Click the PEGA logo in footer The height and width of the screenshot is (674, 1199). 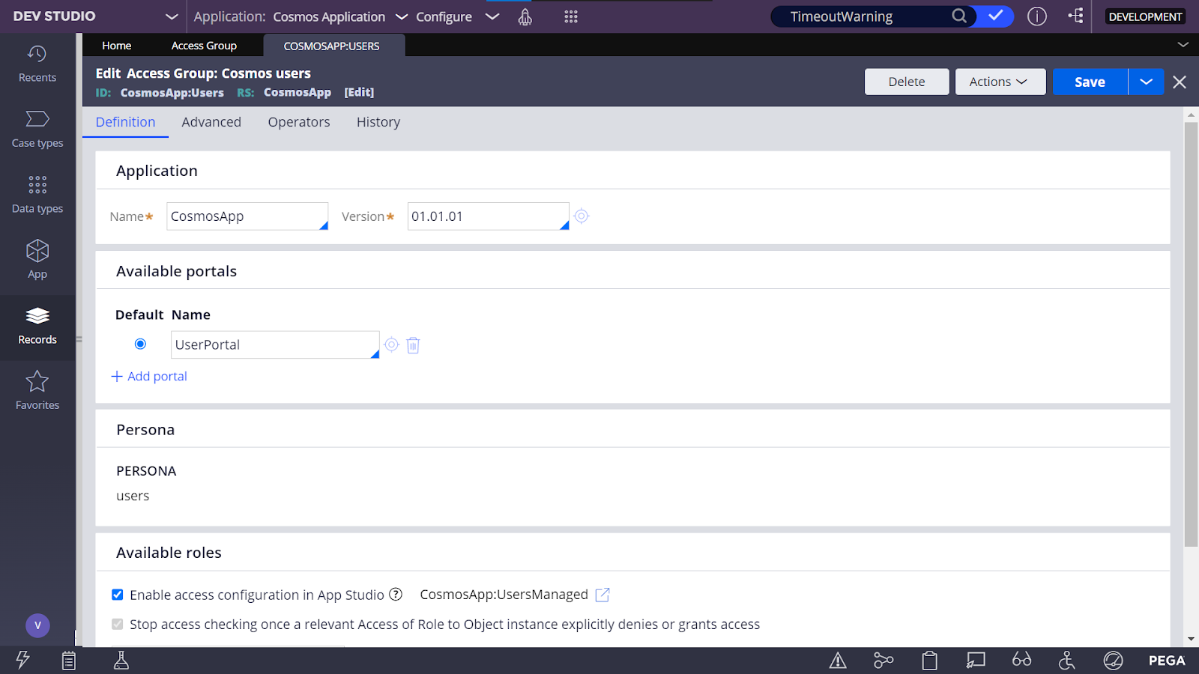pyautogui.click(x=1167, y=661)
